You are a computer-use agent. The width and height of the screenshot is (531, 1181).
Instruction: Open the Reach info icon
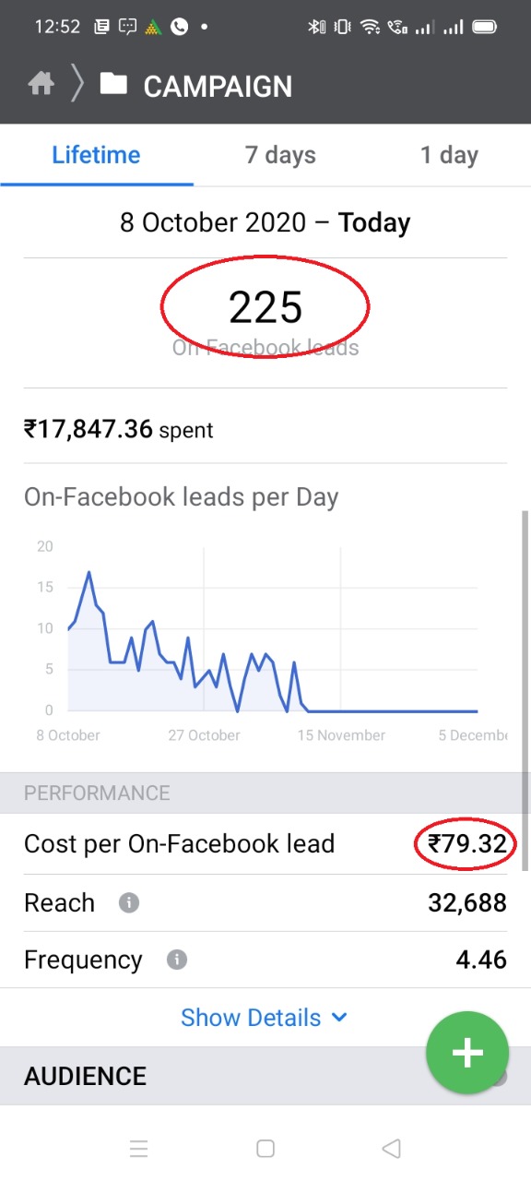pyautogui.click(x=129, y=902)
